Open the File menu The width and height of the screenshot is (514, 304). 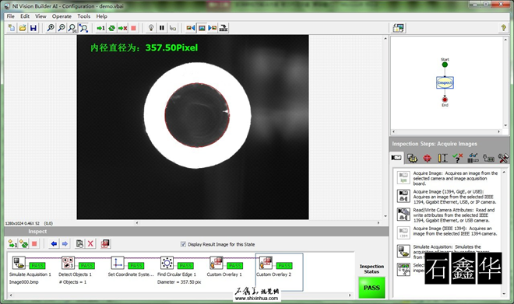click(10, 16)
